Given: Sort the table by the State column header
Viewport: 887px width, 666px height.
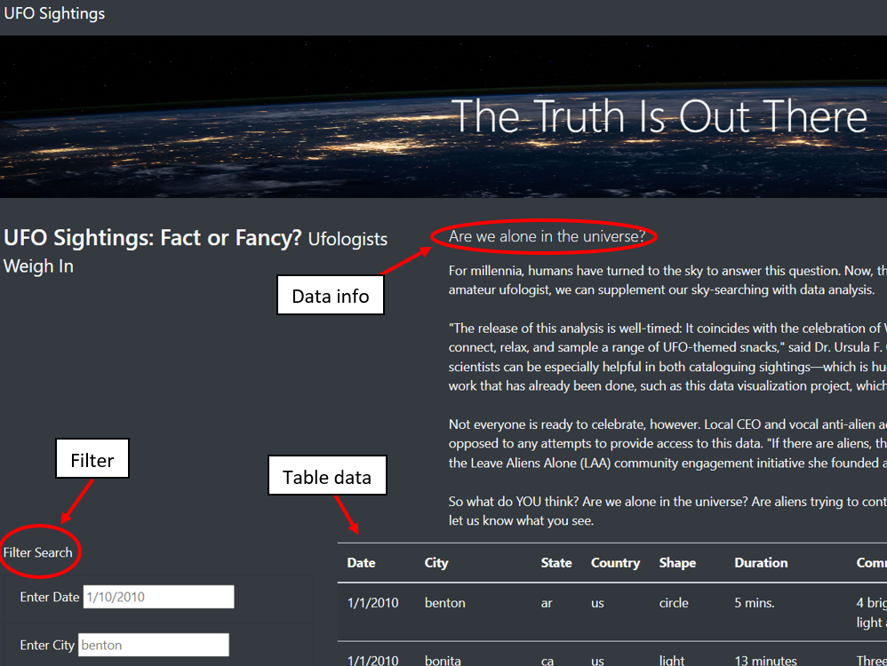Looking at the screenshot, I should click(x=556, y=562).
